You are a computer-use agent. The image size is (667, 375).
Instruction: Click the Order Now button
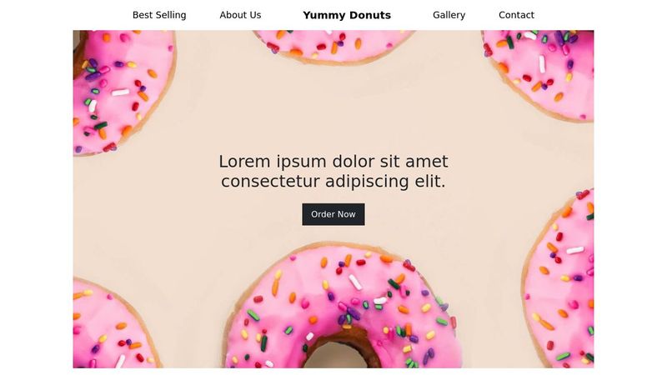(x=333, y=214)
